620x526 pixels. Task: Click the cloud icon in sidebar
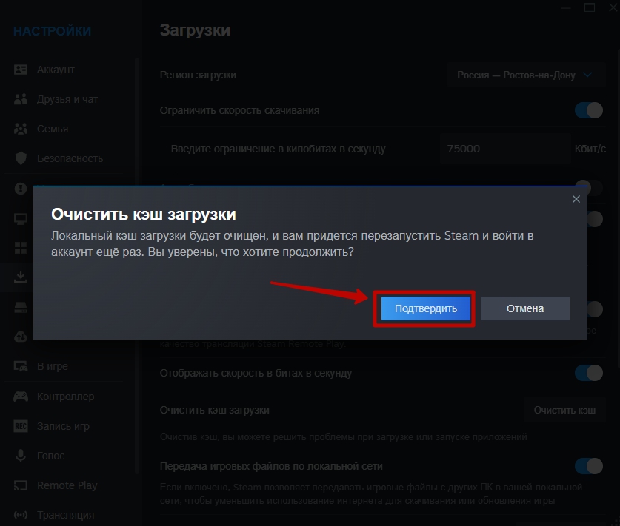point(21,337)
